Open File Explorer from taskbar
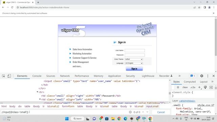 (x=113, y=119)
